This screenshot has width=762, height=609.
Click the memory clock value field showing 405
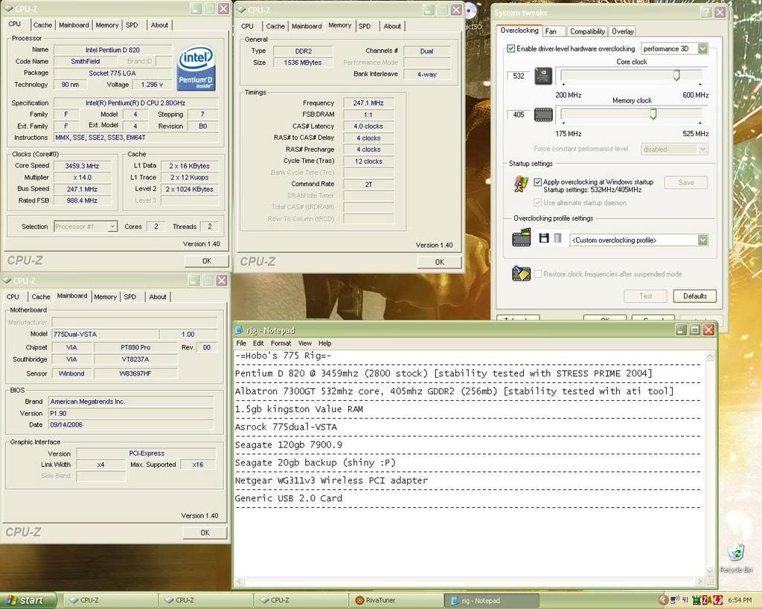click(519, 115)
